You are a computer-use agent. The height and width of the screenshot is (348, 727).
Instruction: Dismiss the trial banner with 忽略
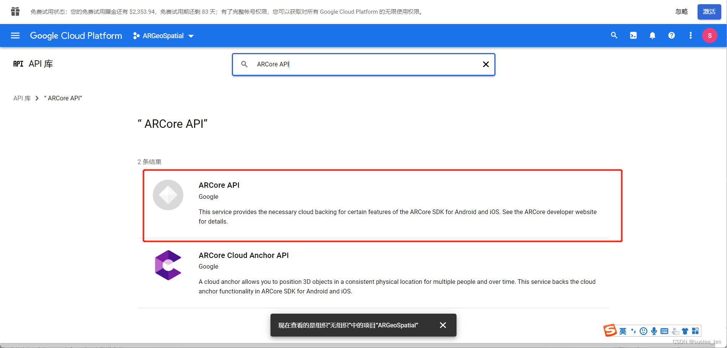(x=682, y=12)
